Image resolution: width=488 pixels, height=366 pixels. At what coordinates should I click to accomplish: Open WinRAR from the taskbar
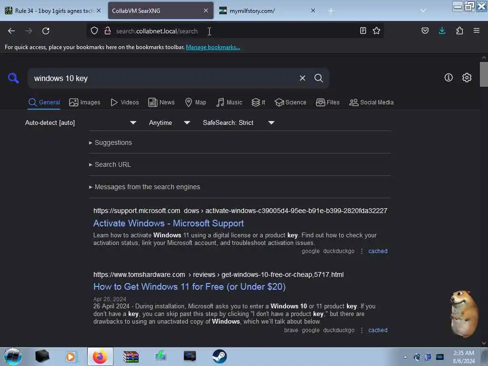[x=131, y=356]
